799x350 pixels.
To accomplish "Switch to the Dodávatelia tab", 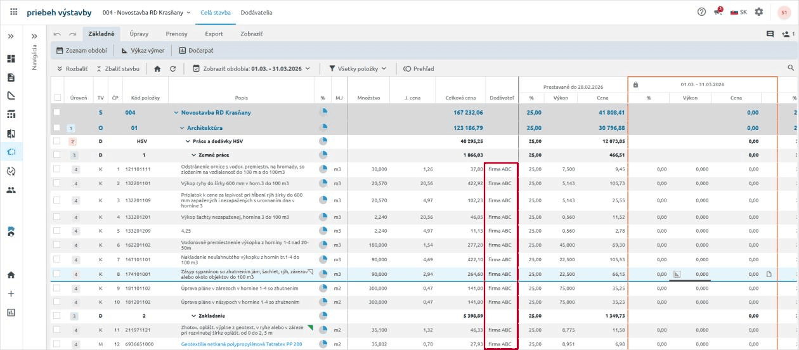I will pos(257,12).
